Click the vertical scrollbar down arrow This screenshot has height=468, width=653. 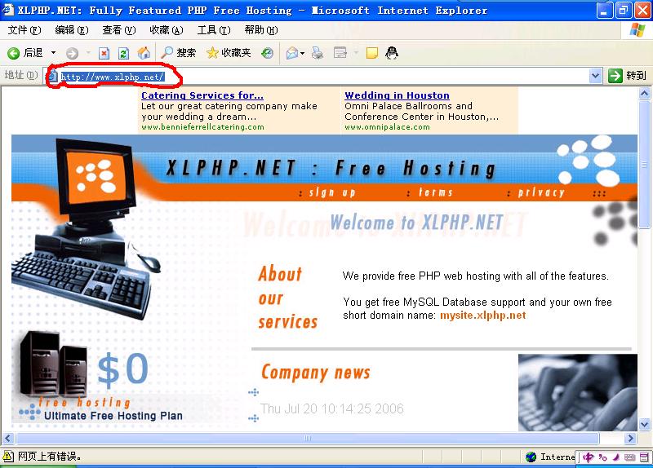(644, 425)
